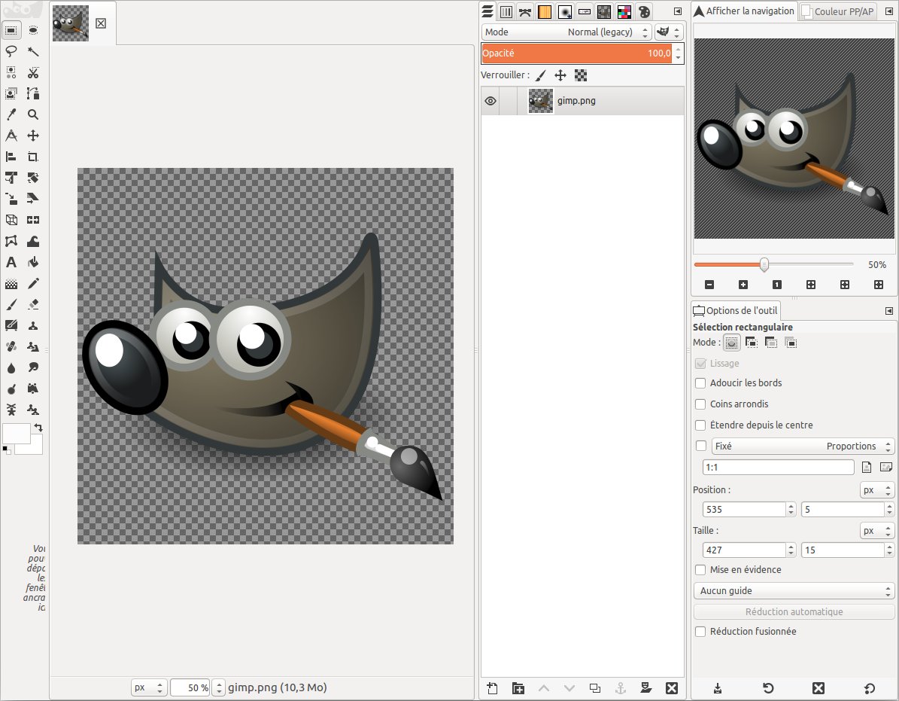The width and height of the screenshot is (899, 701).
Task: Select the Gradient tool
Action: click(x=11, y=283)
